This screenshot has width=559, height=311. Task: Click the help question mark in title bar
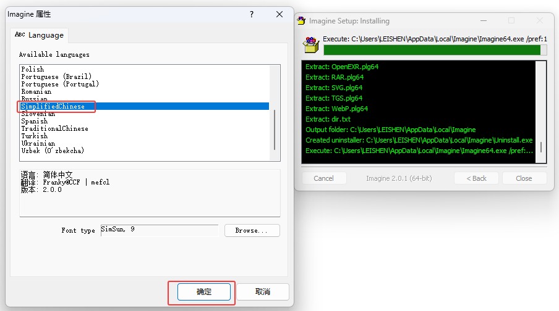pos(252,14)
